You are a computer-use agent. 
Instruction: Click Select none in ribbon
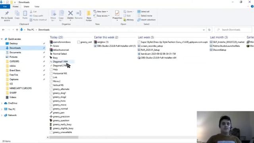pyautogui.click(x=145, y=16)
